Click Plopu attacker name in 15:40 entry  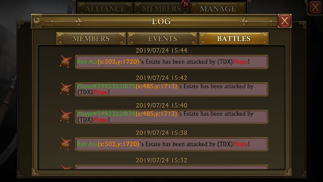click(x=101, y=119)
